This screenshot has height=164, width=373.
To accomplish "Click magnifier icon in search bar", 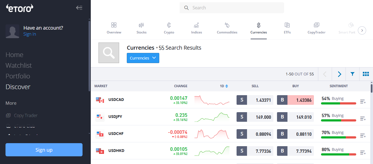I will click(186, 8).
